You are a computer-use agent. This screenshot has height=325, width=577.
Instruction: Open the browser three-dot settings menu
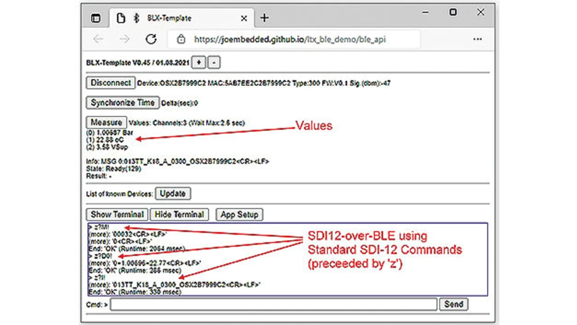coord(477,39)
